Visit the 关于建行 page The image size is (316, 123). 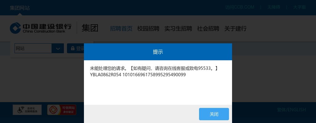[235, 29]
